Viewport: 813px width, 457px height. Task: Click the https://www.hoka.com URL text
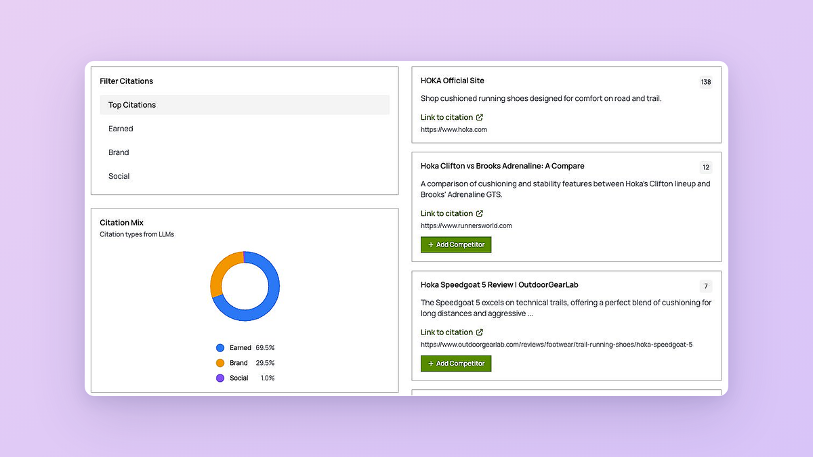click(x=454, y=129)
